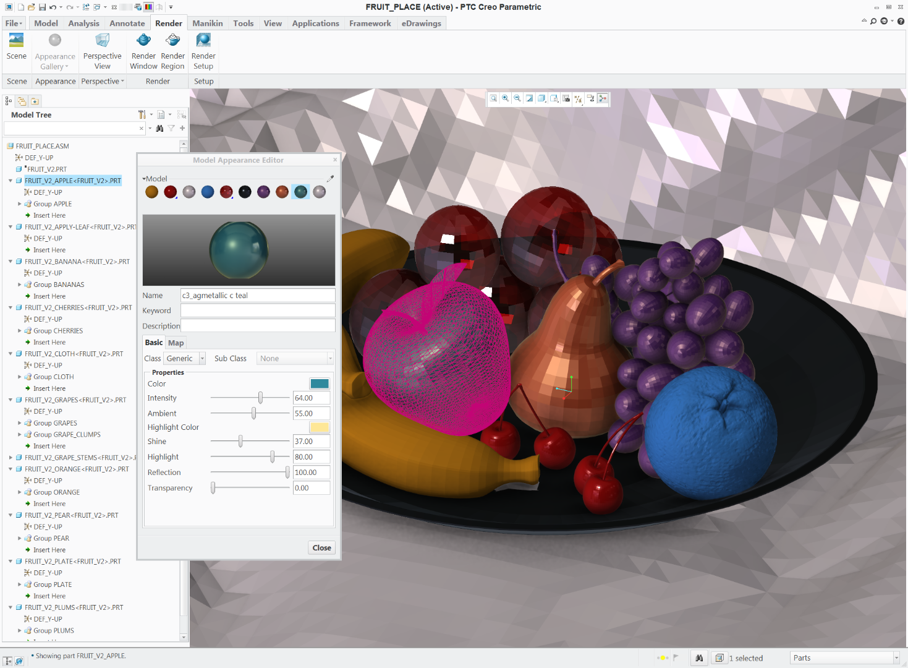
Task: Select the black appearance sphere
Action: click(245, 192)
